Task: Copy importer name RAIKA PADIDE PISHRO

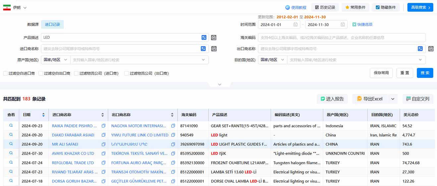Action: pos(103,126)
